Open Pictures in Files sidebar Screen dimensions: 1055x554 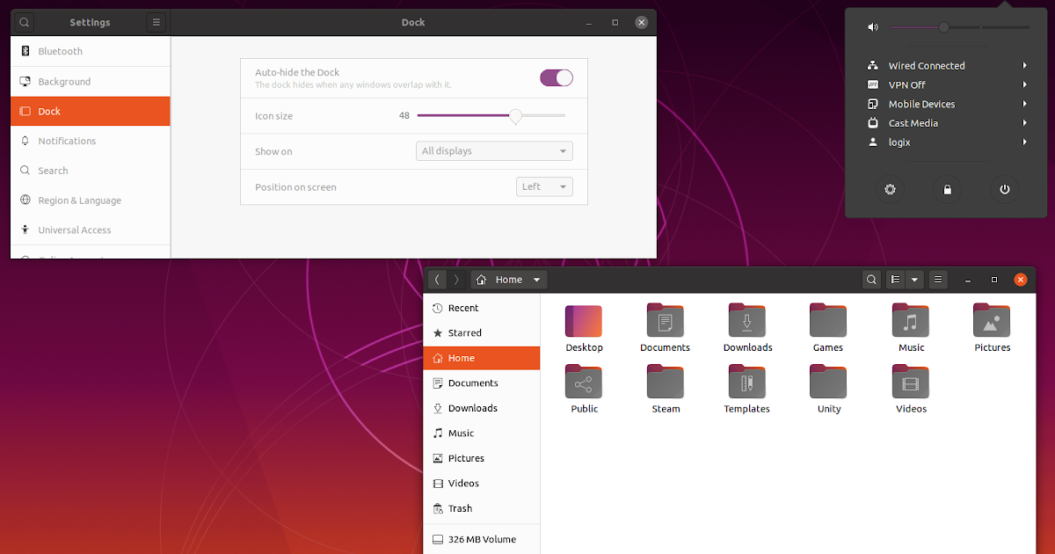482,458
